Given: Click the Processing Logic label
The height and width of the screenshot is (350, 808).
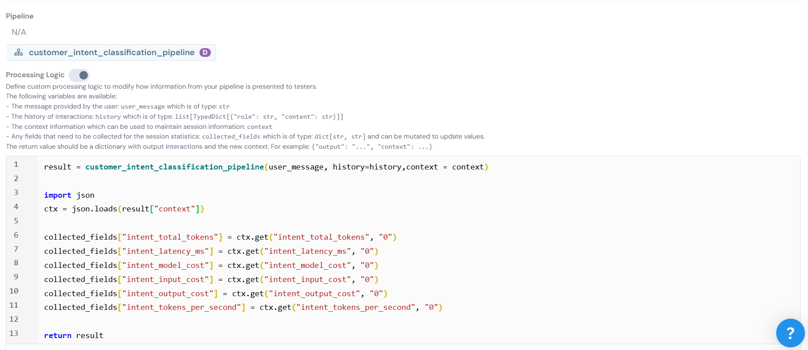Looking at the screenshot, I should pyautogui.click(x=35, y=75).
